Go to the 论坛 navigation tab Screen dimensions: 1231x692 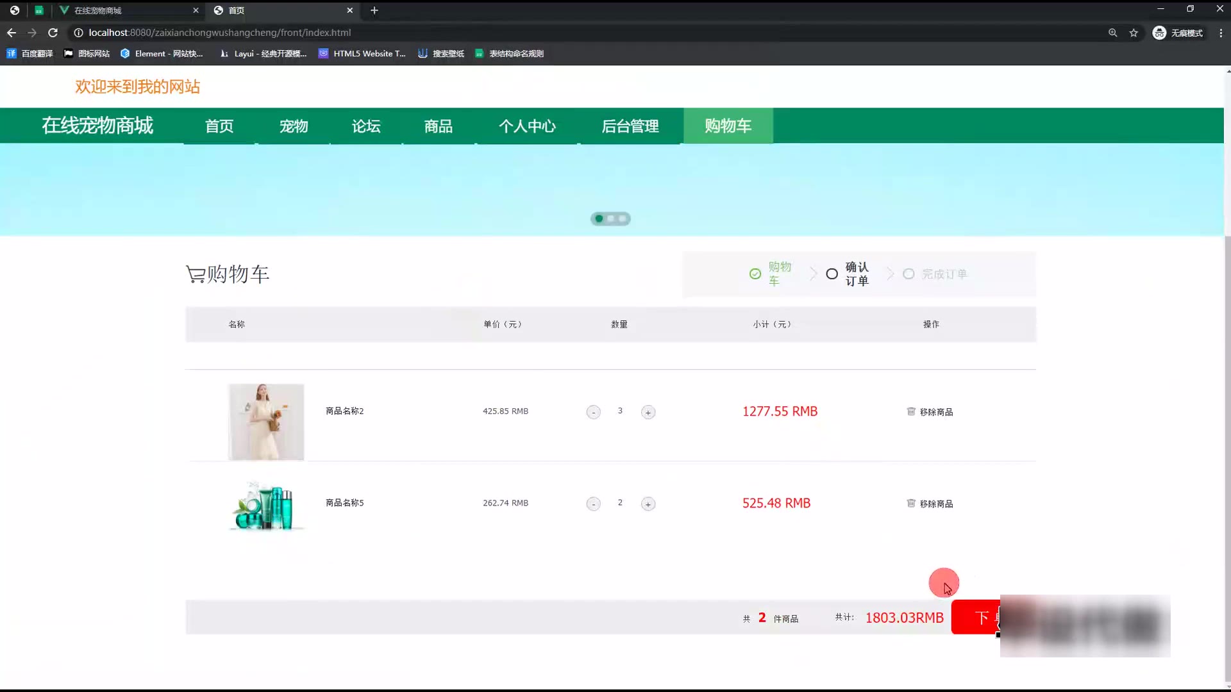pos(366,126)
